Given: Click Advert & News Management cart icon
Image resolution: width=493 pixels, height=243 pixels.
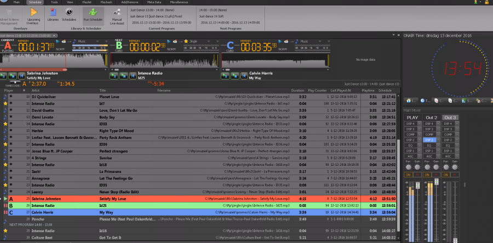Looking at the screenshot, I should point(9,13).
